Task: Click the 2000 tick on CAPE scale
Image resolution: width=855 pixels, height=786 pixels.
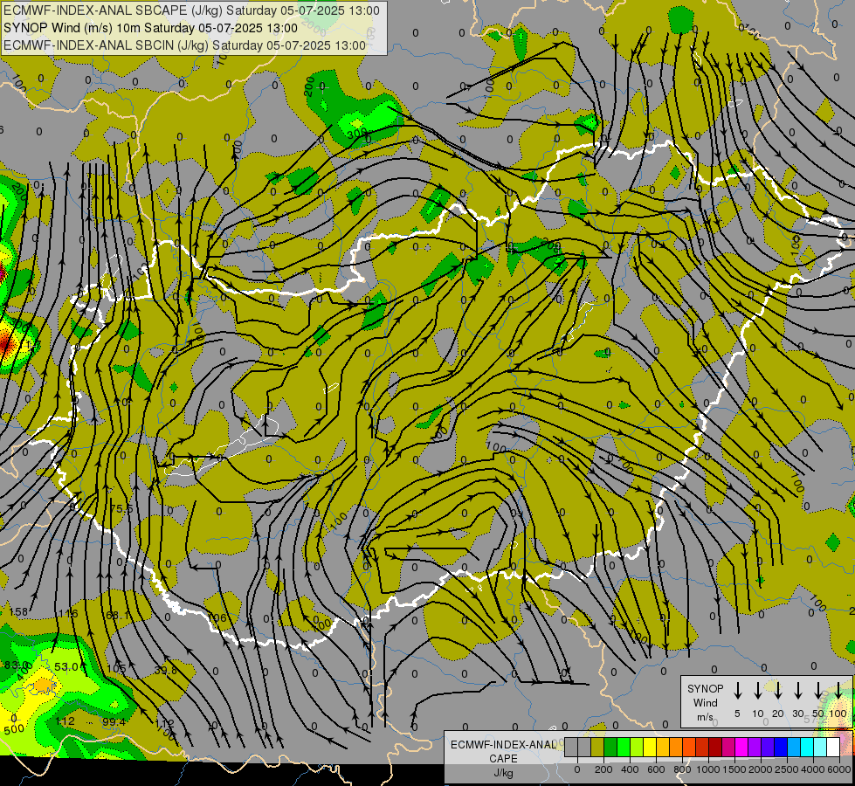Action: [761, 769]
